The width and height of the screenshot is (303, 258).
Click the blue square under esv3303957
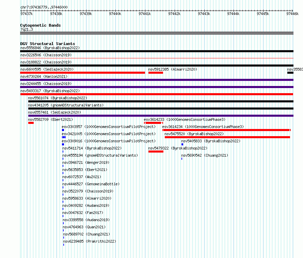[x=63, y=130]
